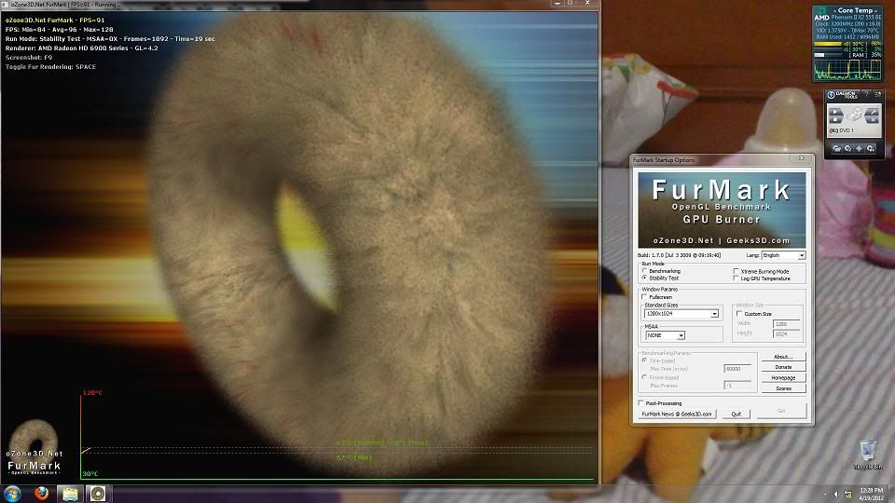The width and height of the screenshot is (895, 503).
Task: Click the Max Frames input field
Action: [737, 385]
